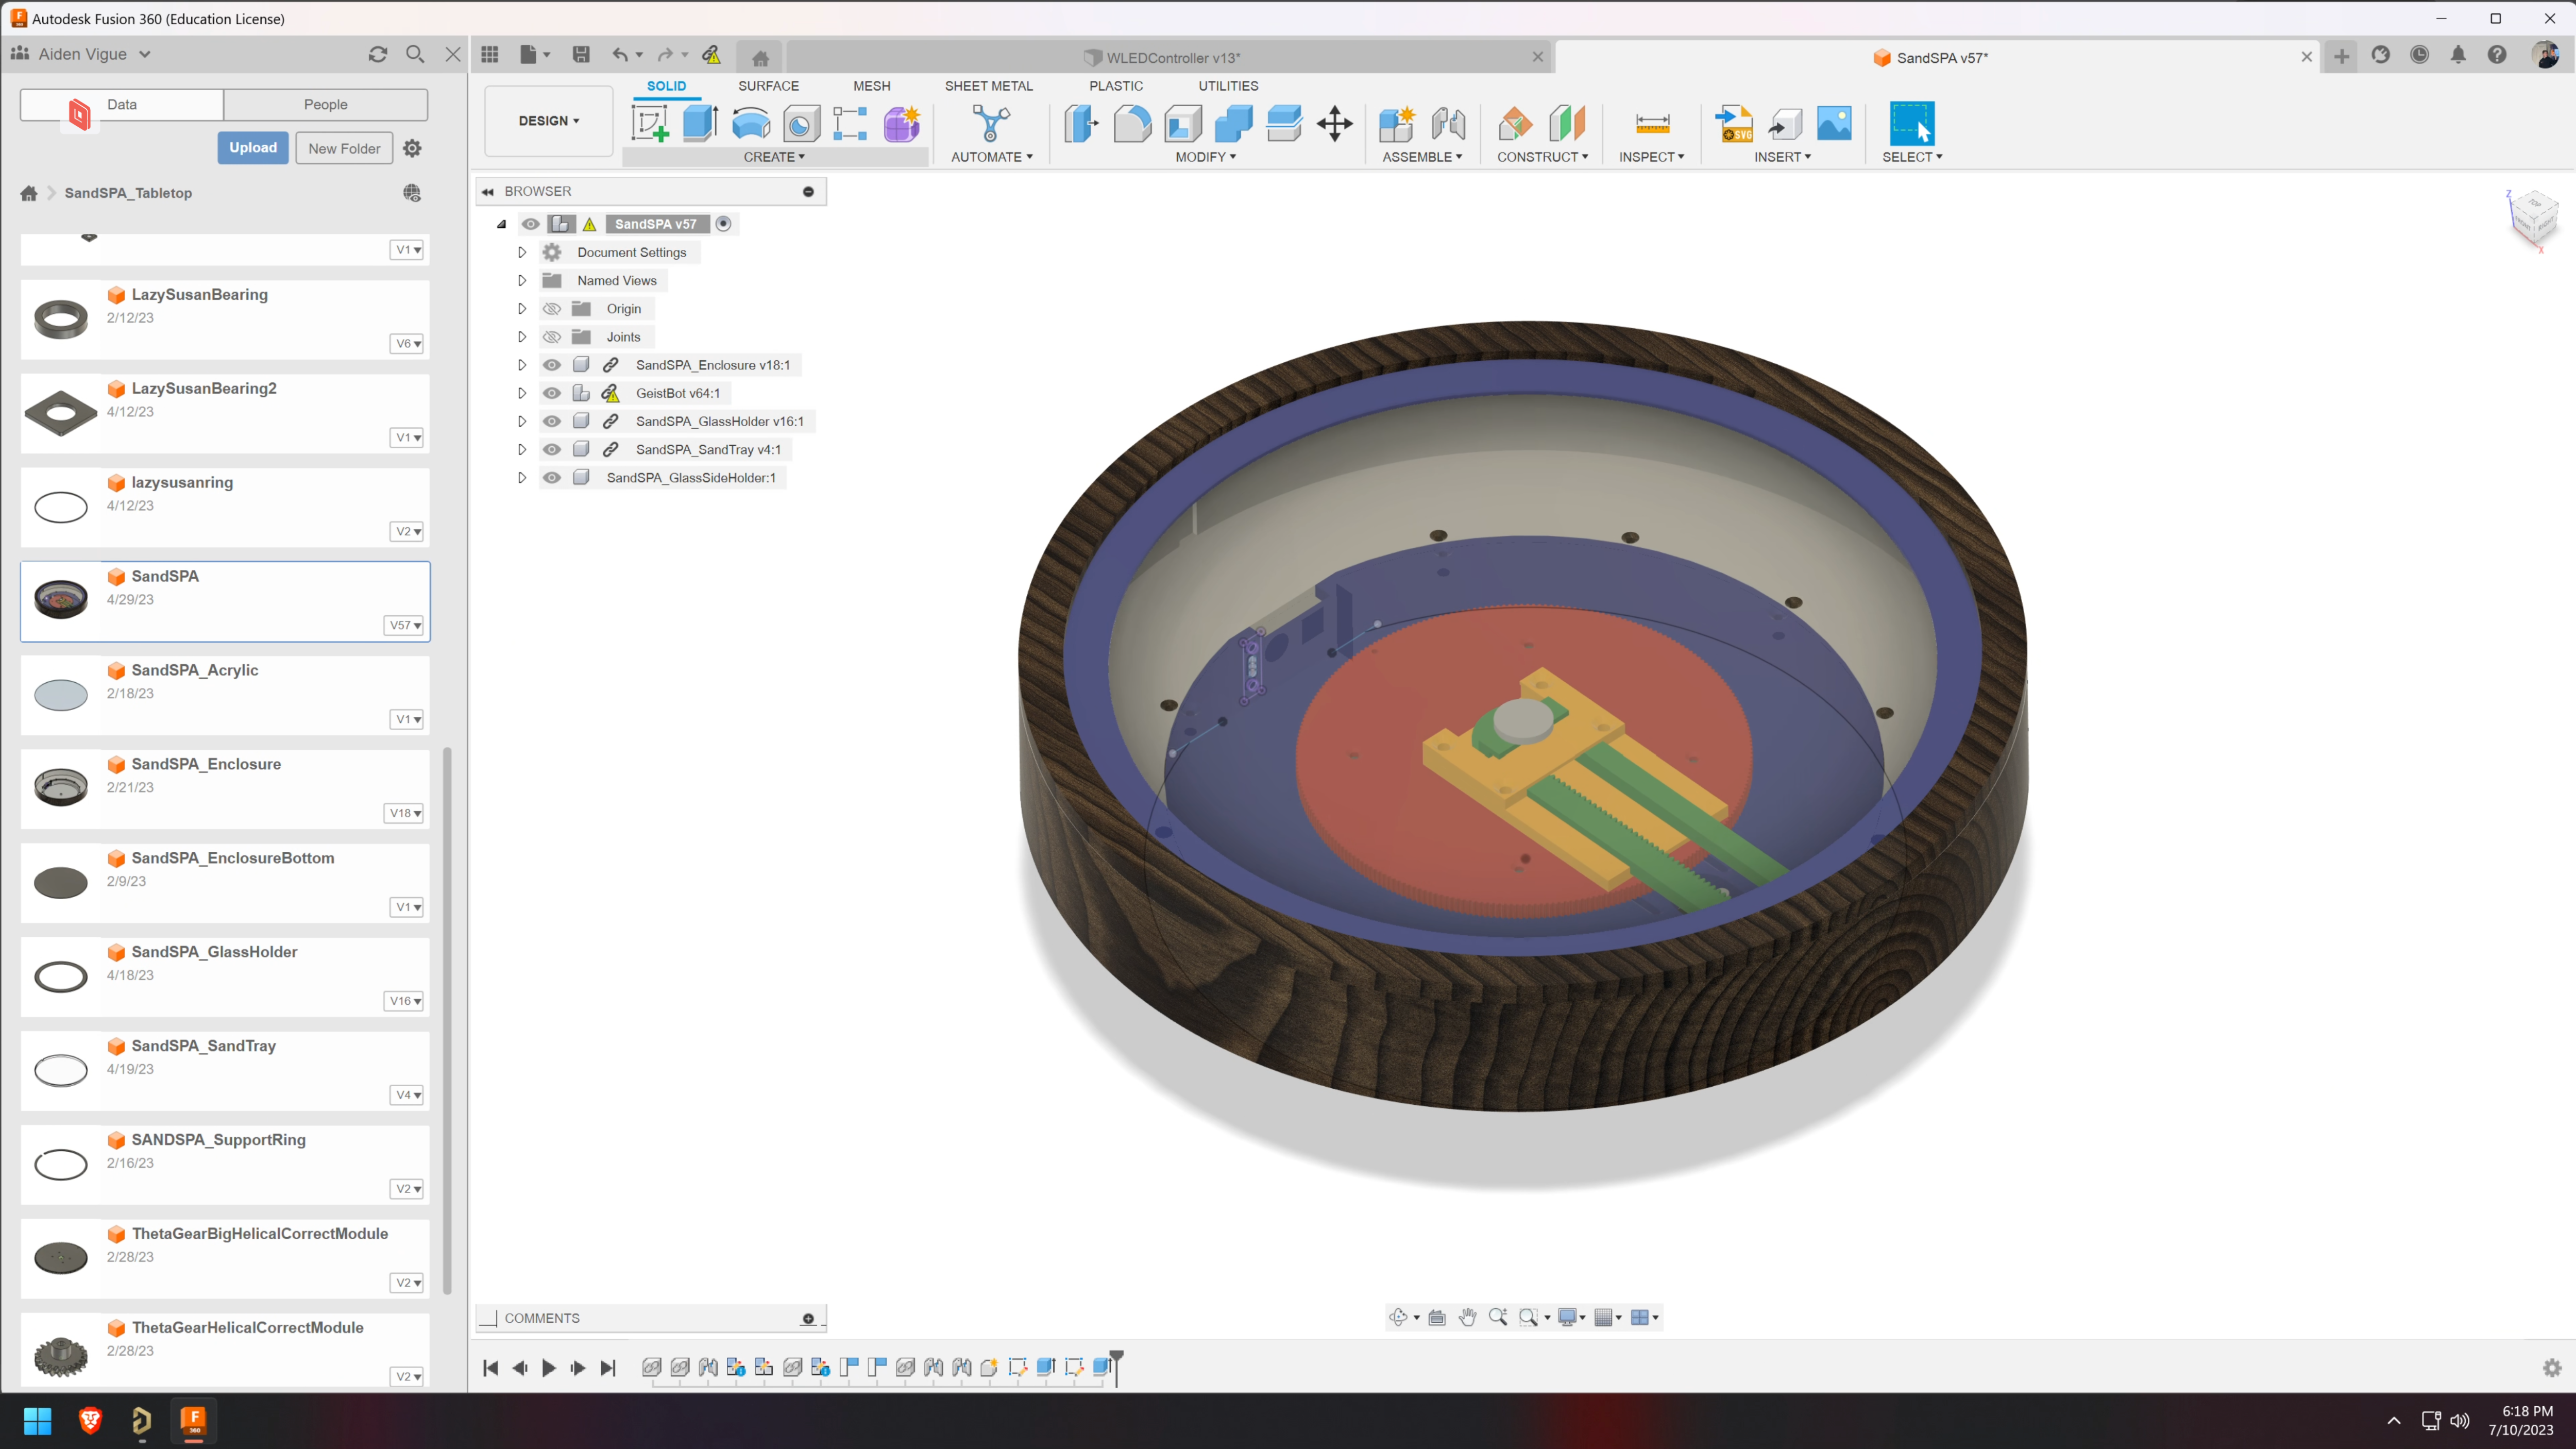The image size is (2576, 1449).
Task: Toggle visibility of SandSPA_Enclosure v18
Action: point(550,364)
